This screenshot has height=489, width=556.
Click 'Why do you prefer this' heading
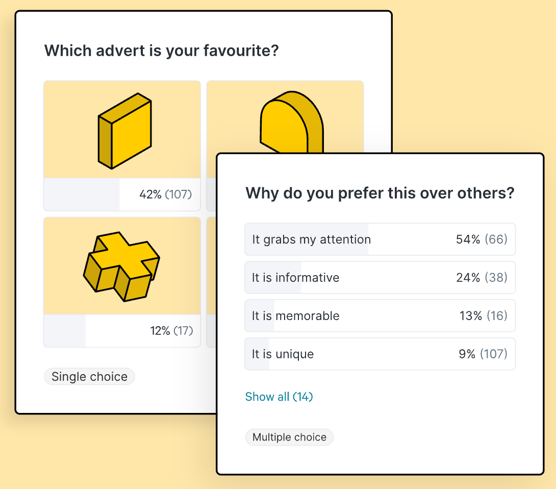tap(380, 193)
